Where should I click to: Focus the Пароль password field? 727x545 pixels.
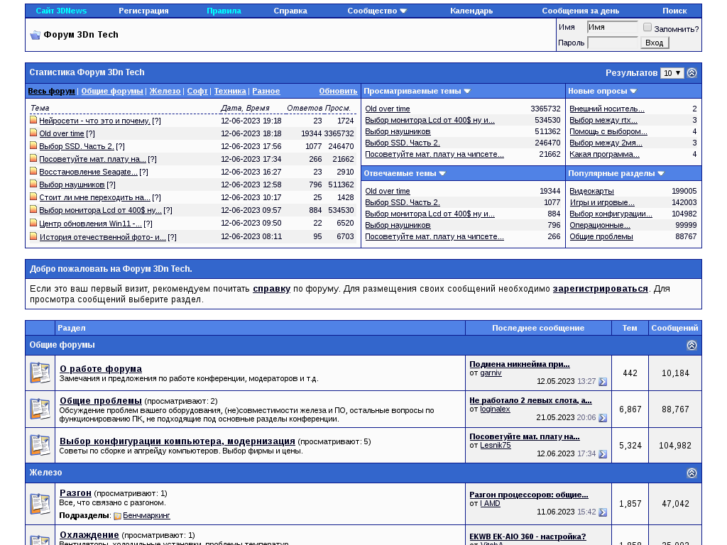tap(613, 43)
